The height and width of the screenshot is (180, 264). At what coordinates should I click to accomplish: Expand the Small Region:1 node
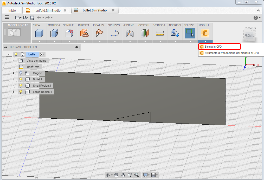(x=13, y=86)
